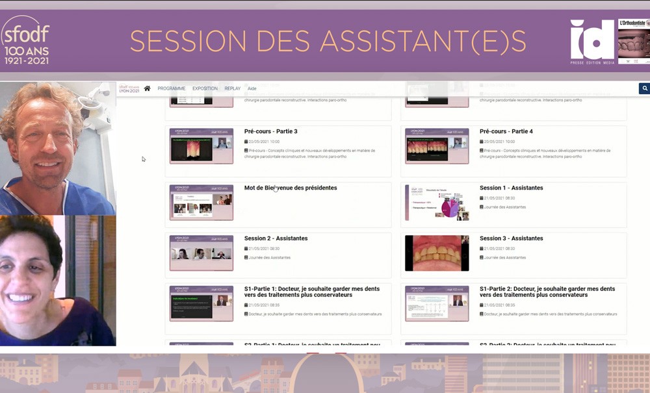Open the Aide help link

point(252,88)
